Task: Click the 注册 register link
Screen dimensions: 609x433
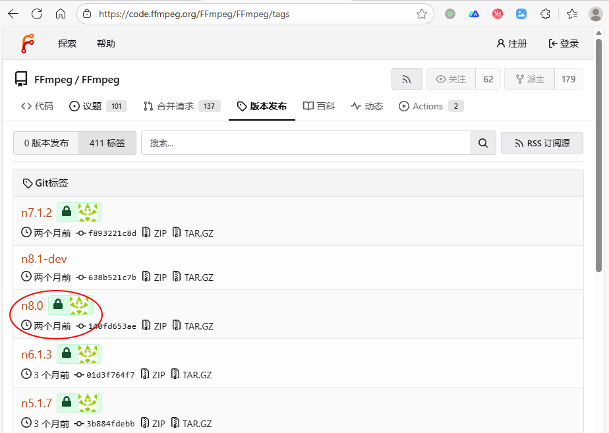Action: pos(512,43)
